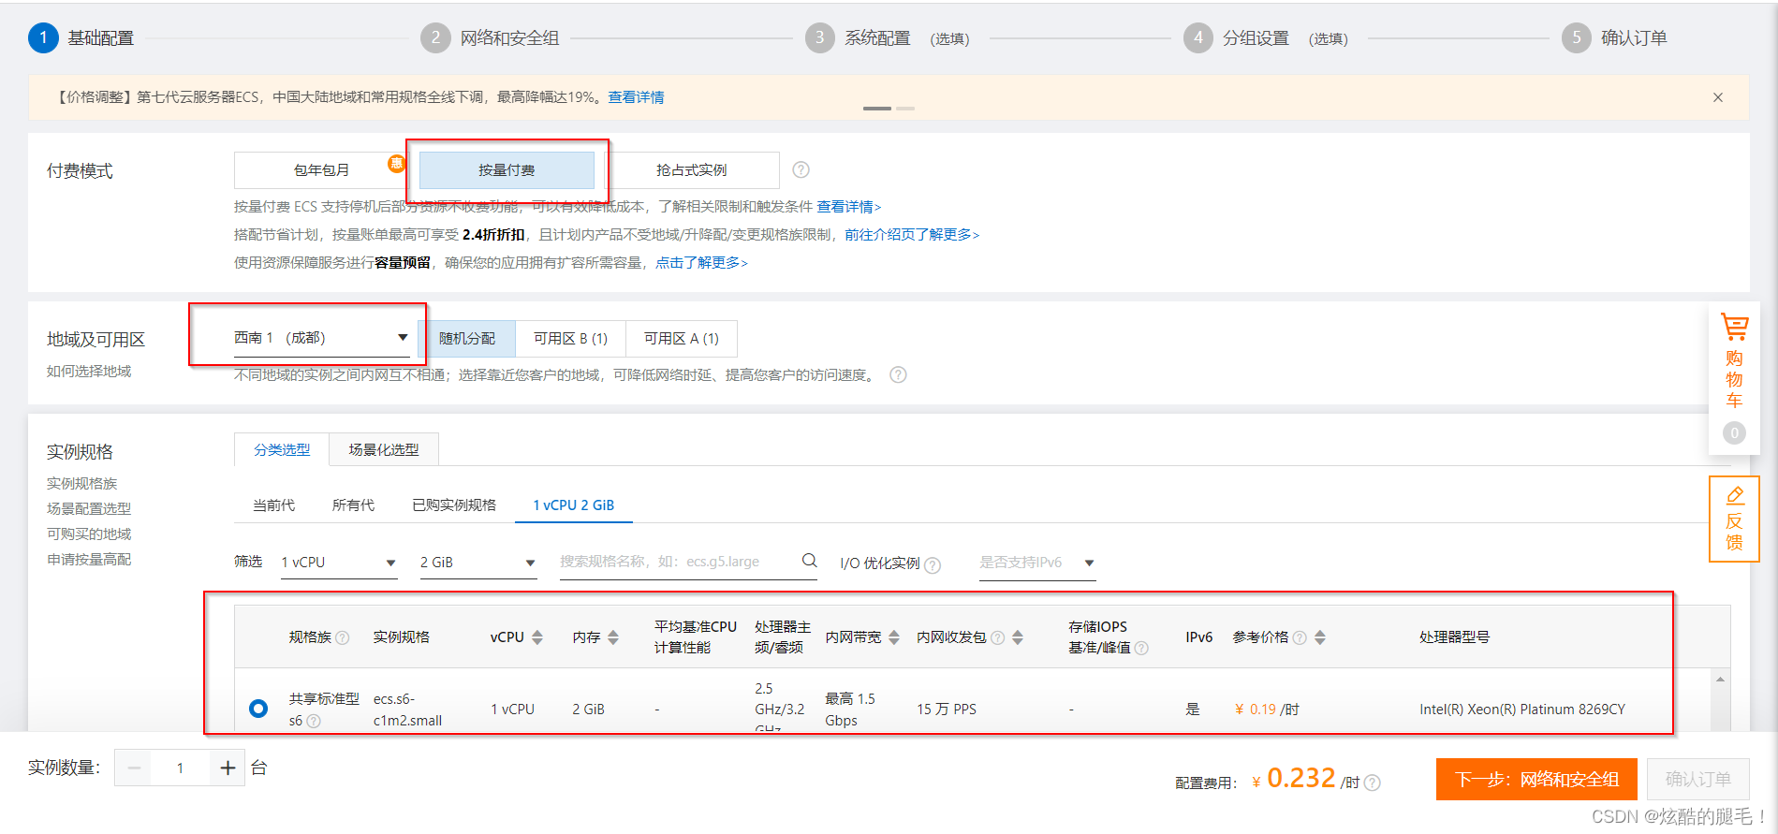This screenshot has width=1778, height=834.
Task: Open the 2 GiB memory filter dropdown
Action: [x=478, y=563]
